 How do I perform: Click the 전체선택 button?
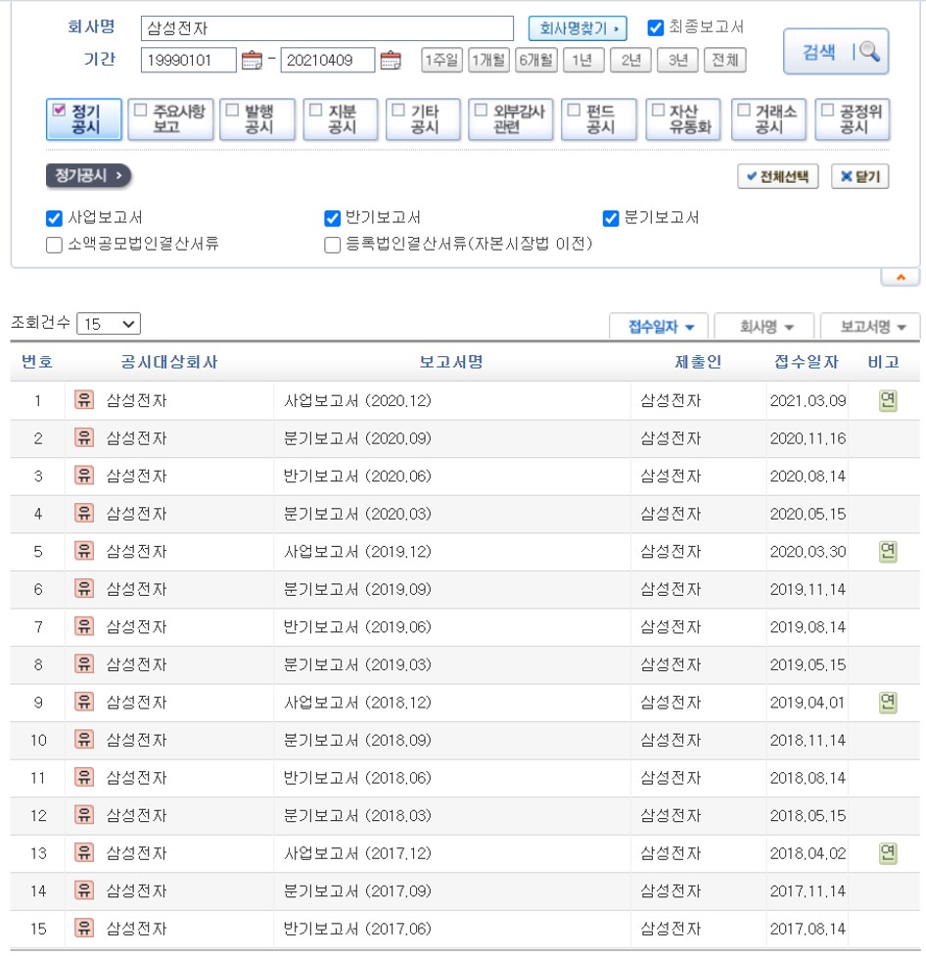pyautogui.click(x=778, y=176)
